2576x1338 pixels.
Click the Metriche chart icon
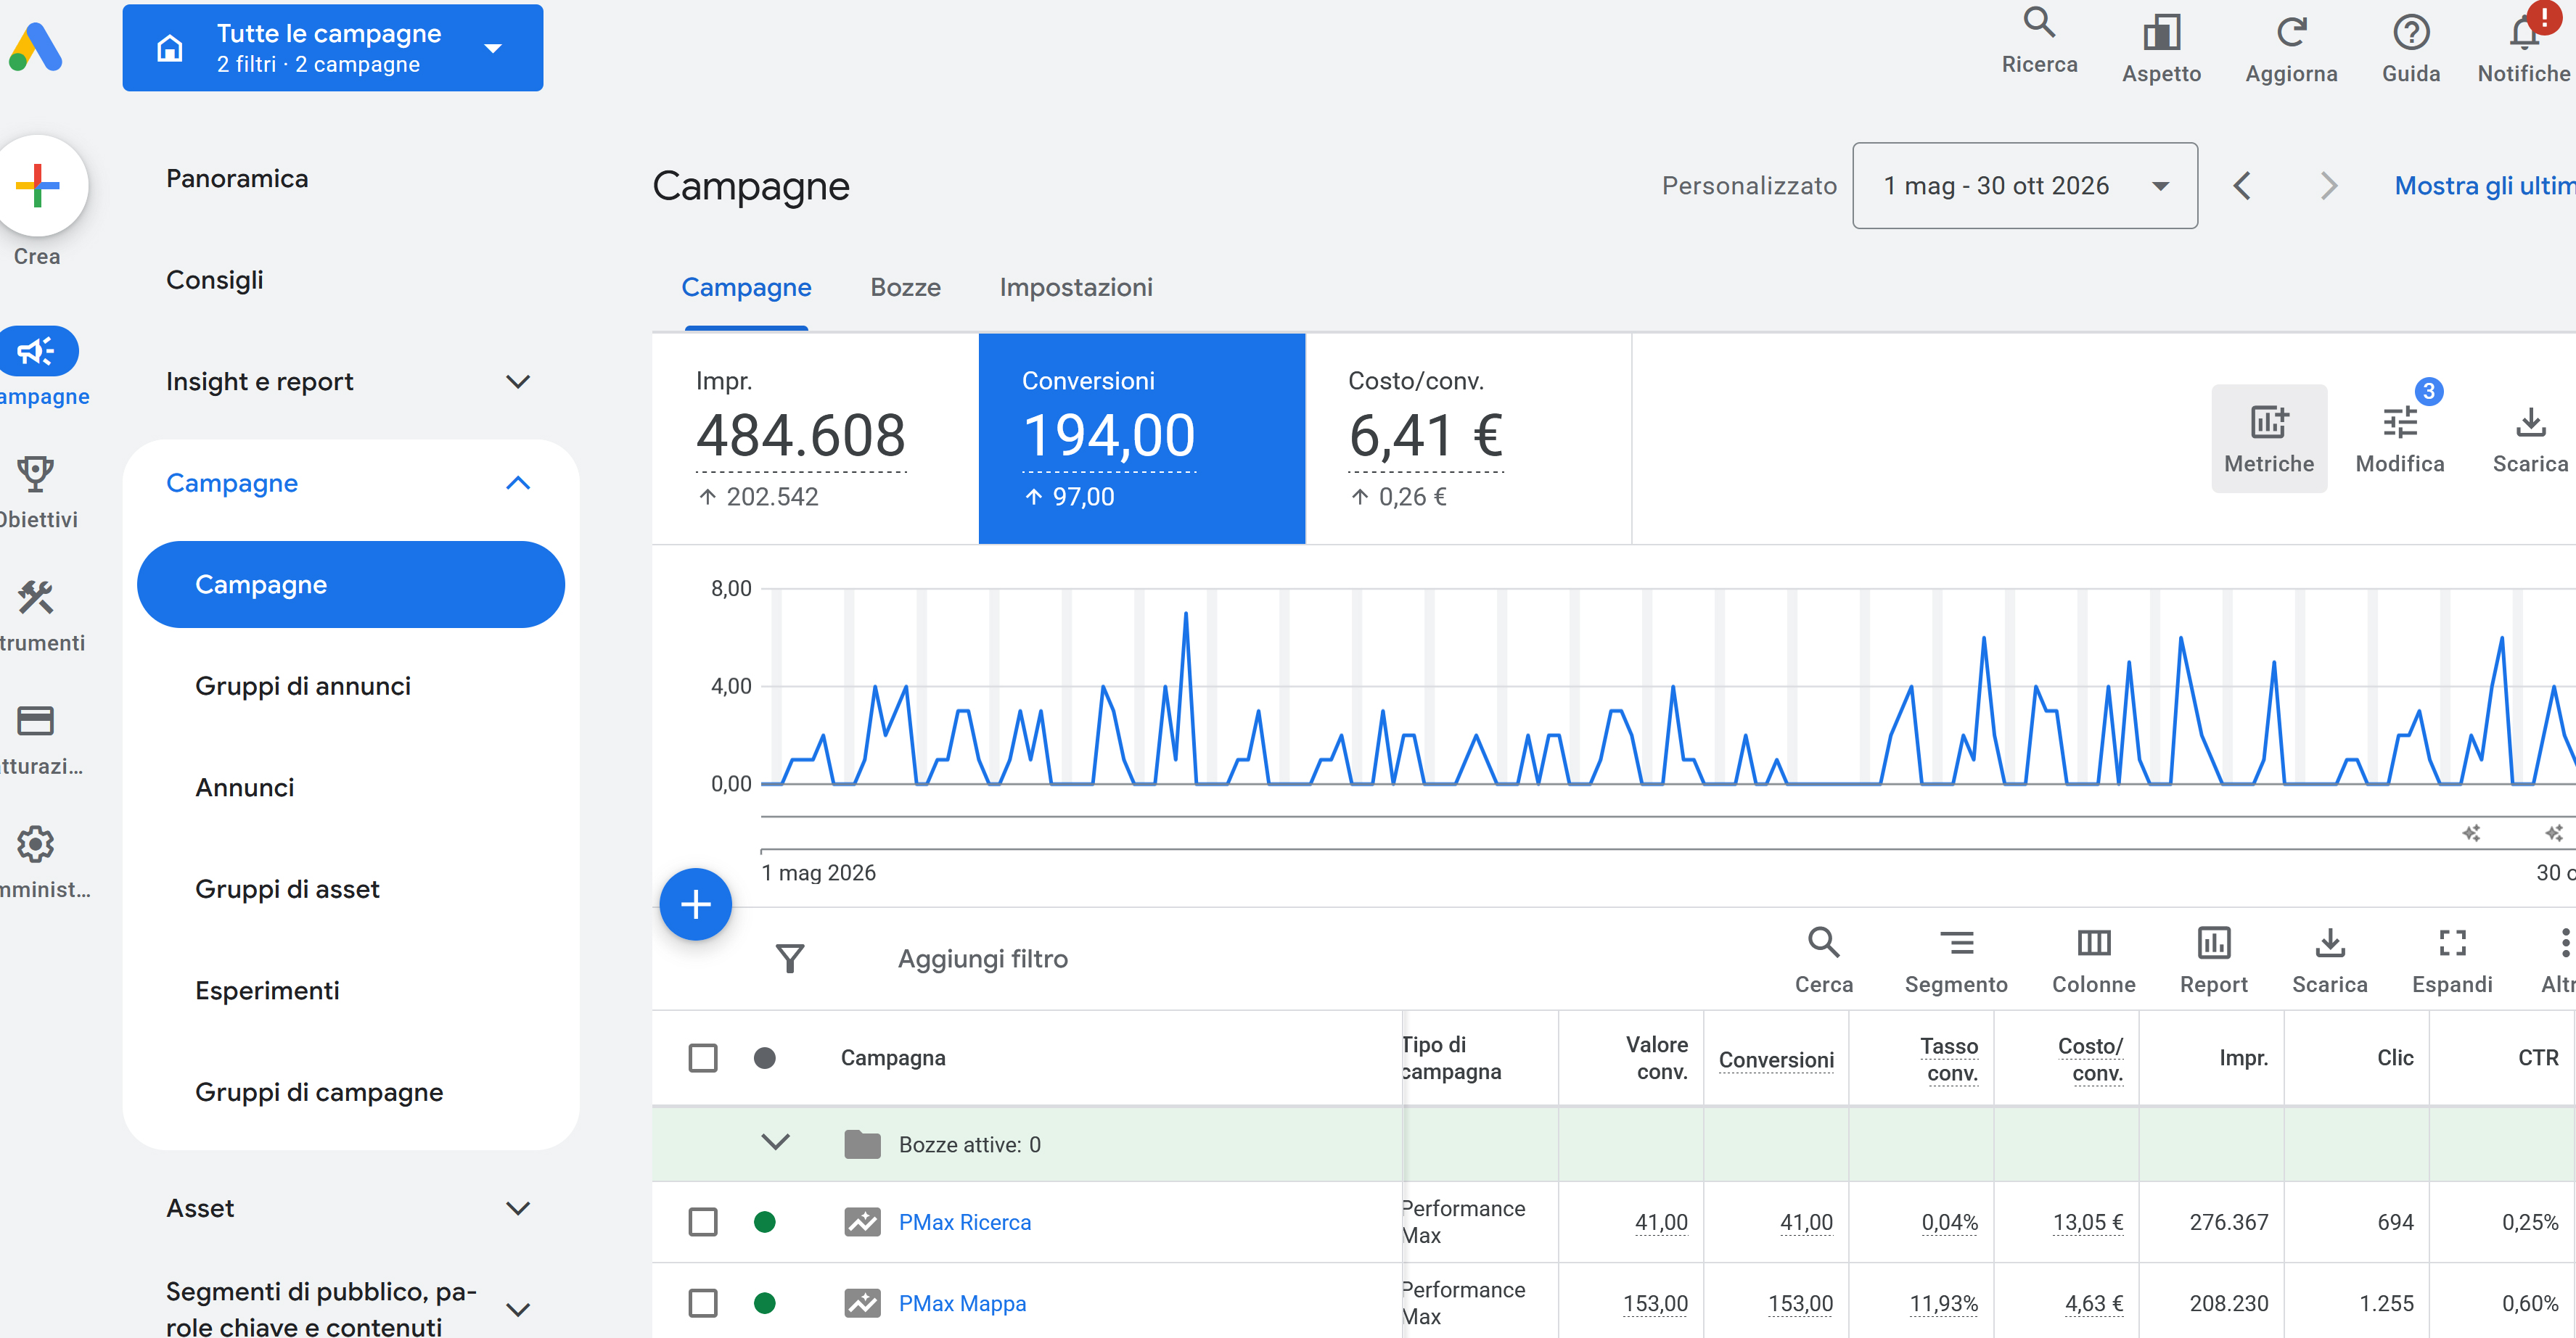point(2268,421)
